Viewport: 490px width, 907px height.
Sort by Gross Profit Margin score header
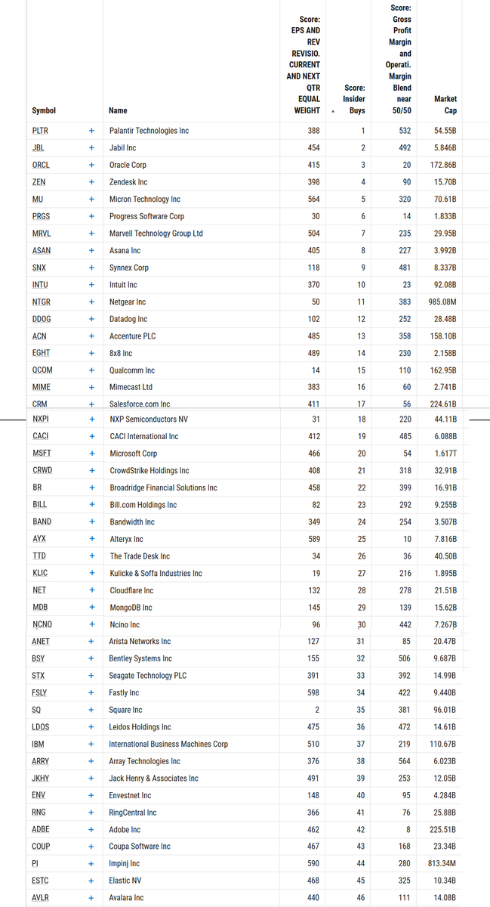[399, 59]
